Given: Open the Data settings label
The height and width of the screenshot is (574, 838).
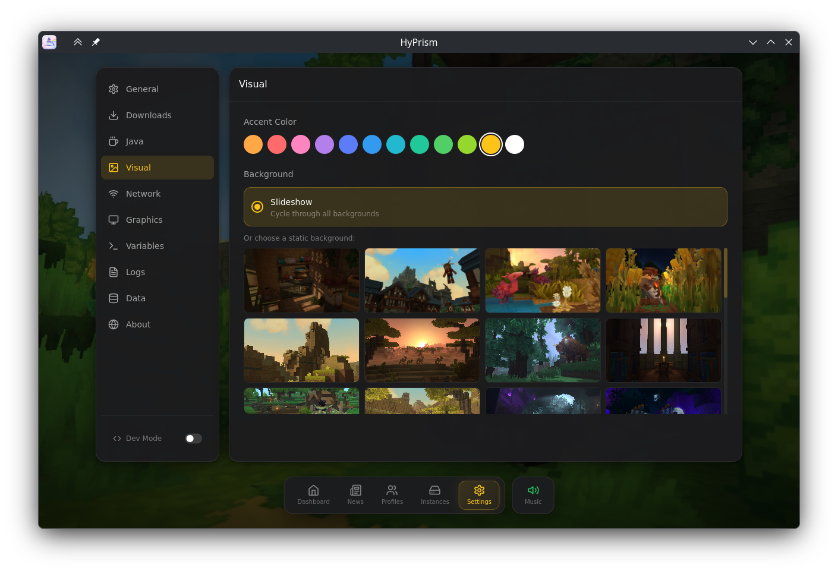Looking at the screenshot, I should [136, 298].
